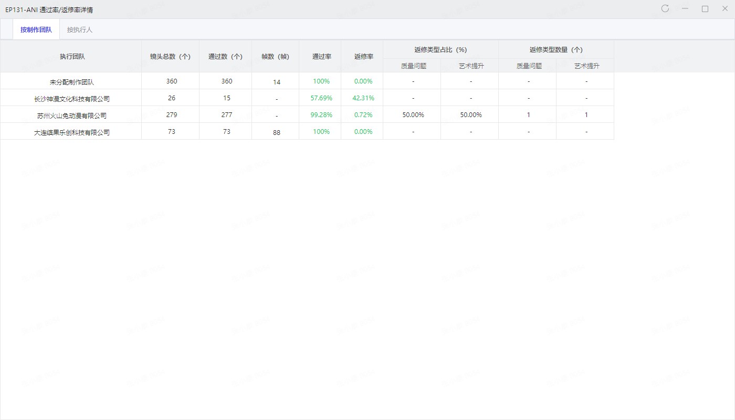This screenshot has height=420, width=735.
Task: Click 0.00% rework rate for 大连缤果乐创
Action: coord(363,132)
